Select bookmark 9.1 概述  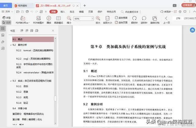point(33,39)
